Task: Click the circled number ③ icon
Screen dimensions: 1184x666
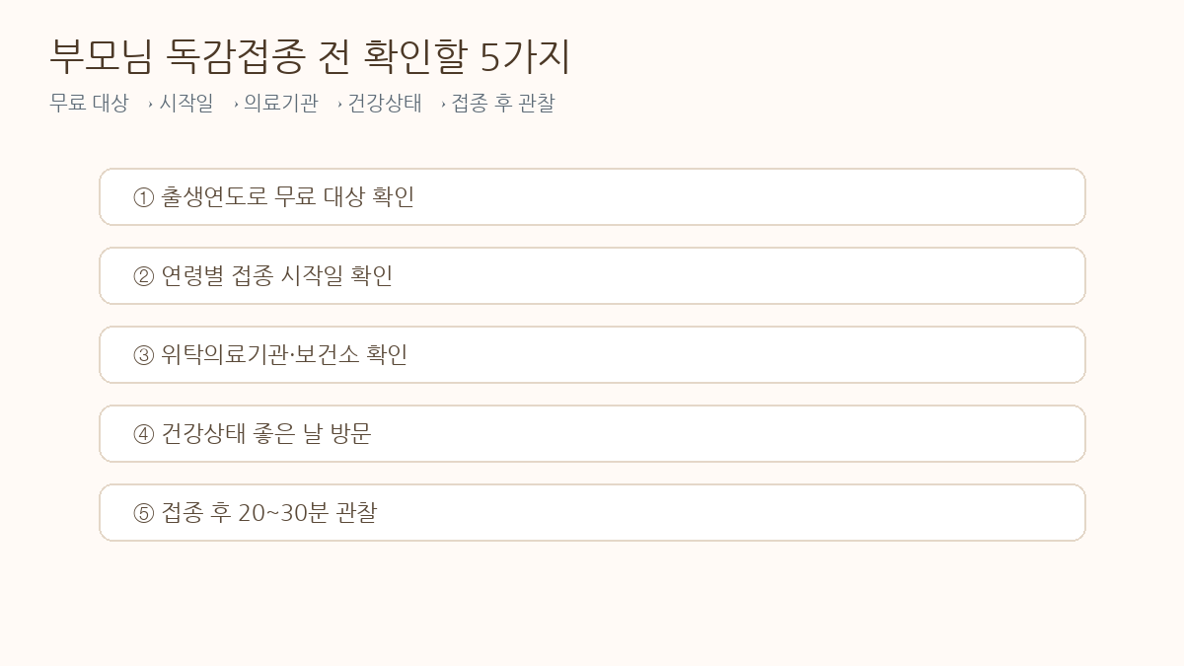Action: 144,355
